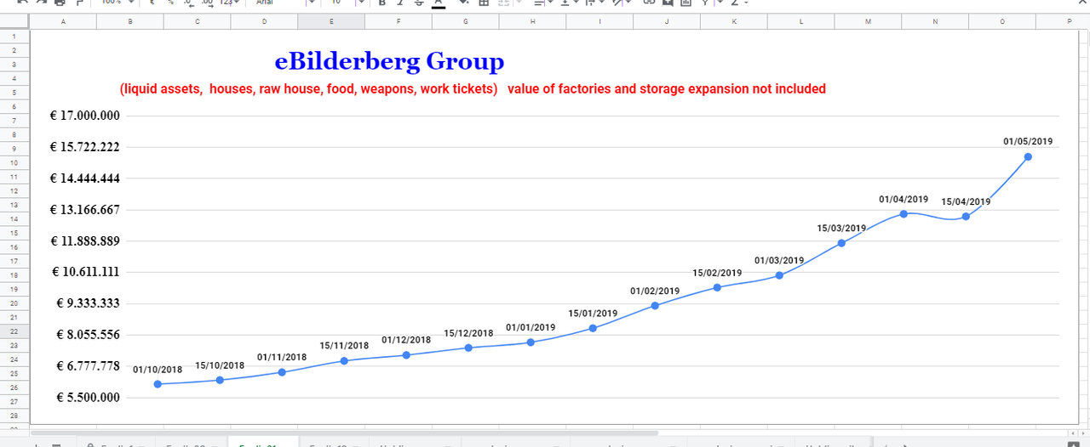Click data point labeled 15/02/2019
The width and height of the screenshot is (1090, 447).
[717, 287]
